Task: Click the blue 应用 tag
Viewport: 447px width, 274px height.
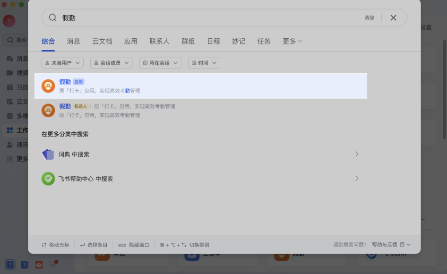Action: click(78, 82)
